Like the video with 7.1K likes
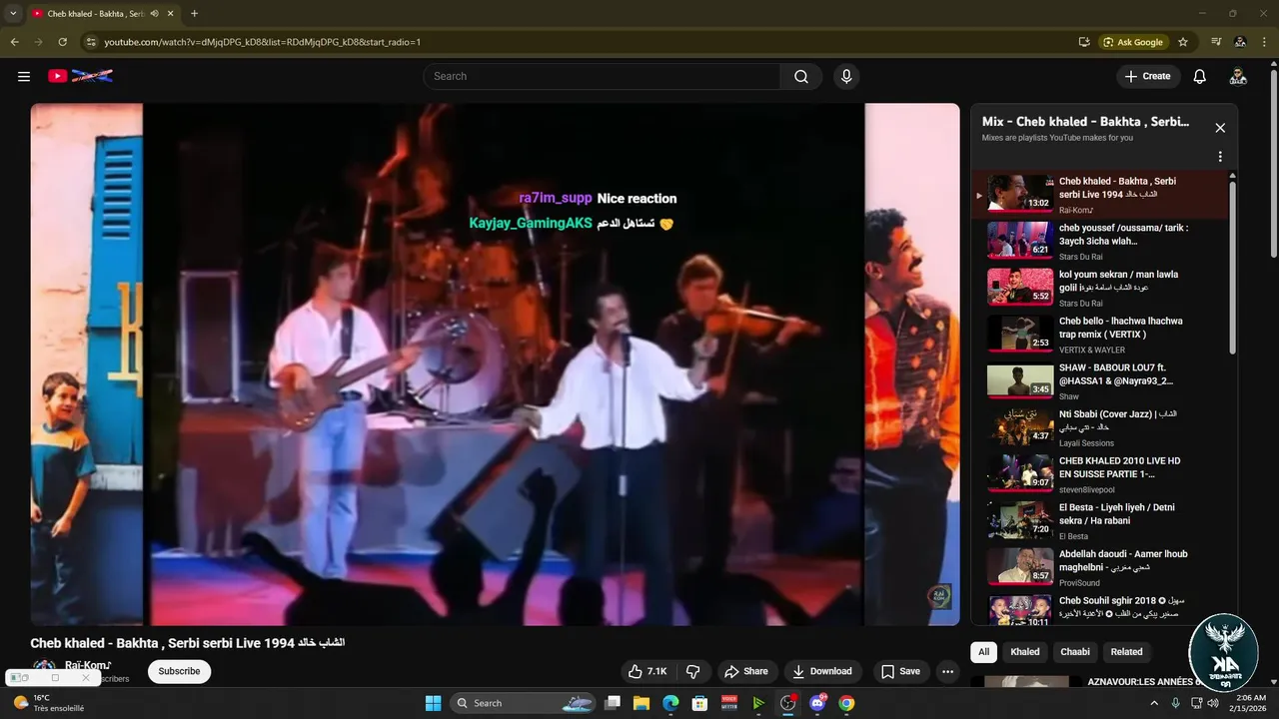 coord(646,671)
